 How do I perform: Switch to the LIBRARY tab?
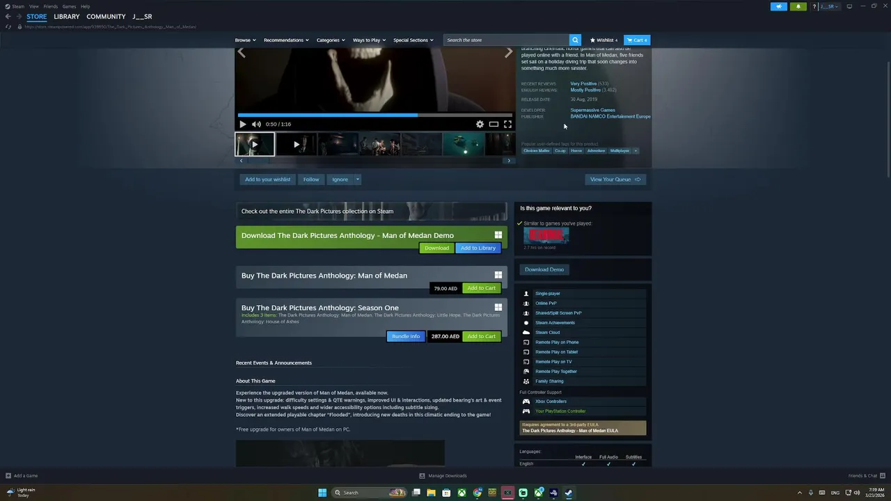point(67,16)
